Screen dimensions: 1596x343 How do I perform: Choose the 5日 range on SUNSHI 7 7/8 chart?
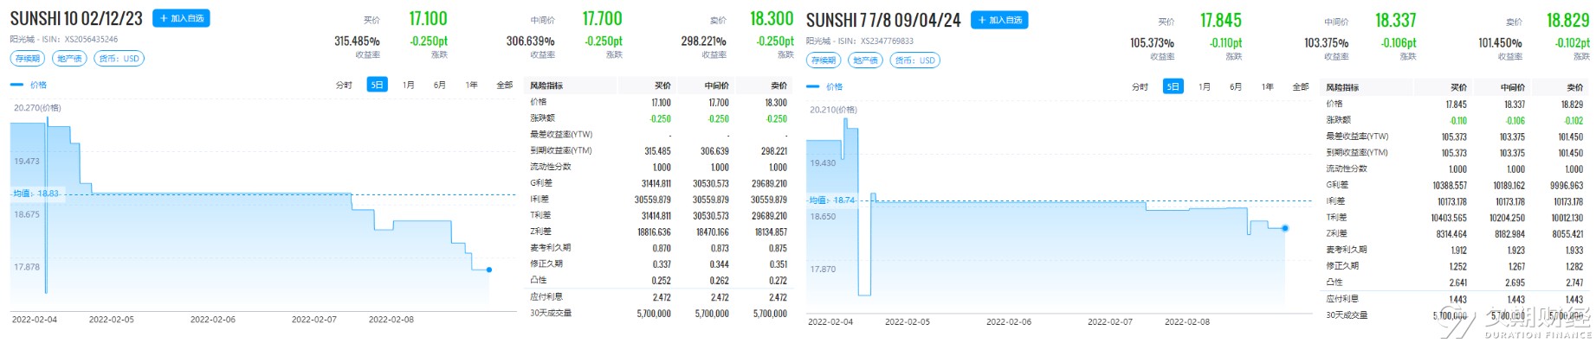coord(1173,86)
